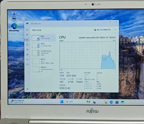Open the Recycle Bin desktop icon
Image resolution: width=144 pixels, height=124 pixels.
[x=14, y=16]
